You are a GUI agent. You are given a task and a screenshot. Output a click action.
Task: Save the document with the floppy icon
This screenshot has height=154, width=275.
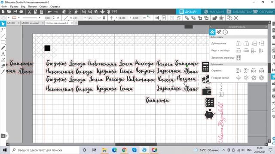tap(15, 12)
